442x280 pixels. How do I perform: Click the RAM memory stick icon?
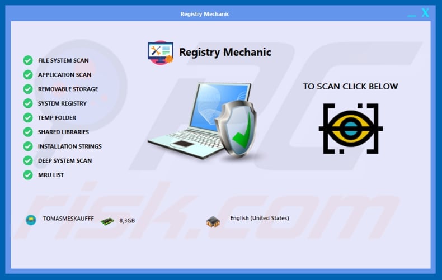coord(107,221)
